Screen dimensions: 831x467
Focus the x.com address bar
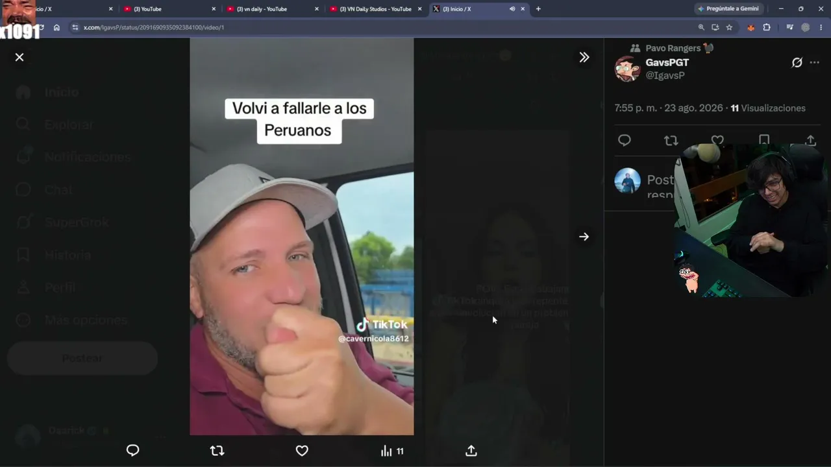[383, 27]
